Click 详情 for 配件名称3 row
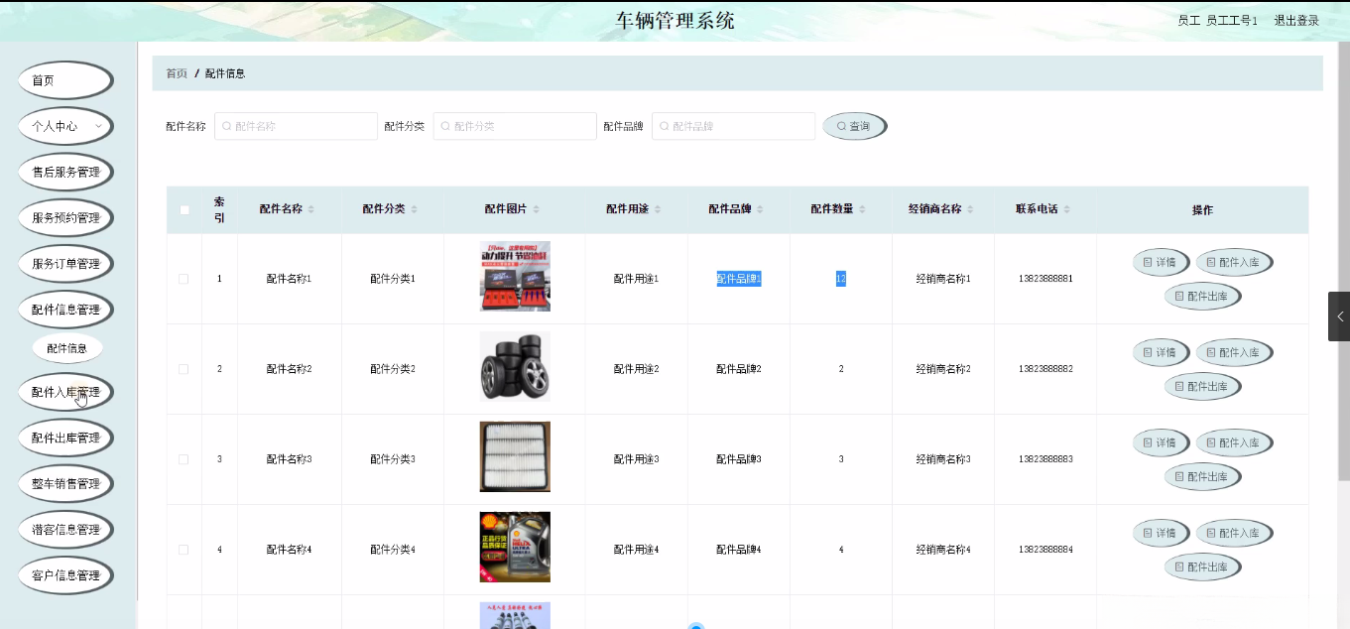 point(1161,442)
